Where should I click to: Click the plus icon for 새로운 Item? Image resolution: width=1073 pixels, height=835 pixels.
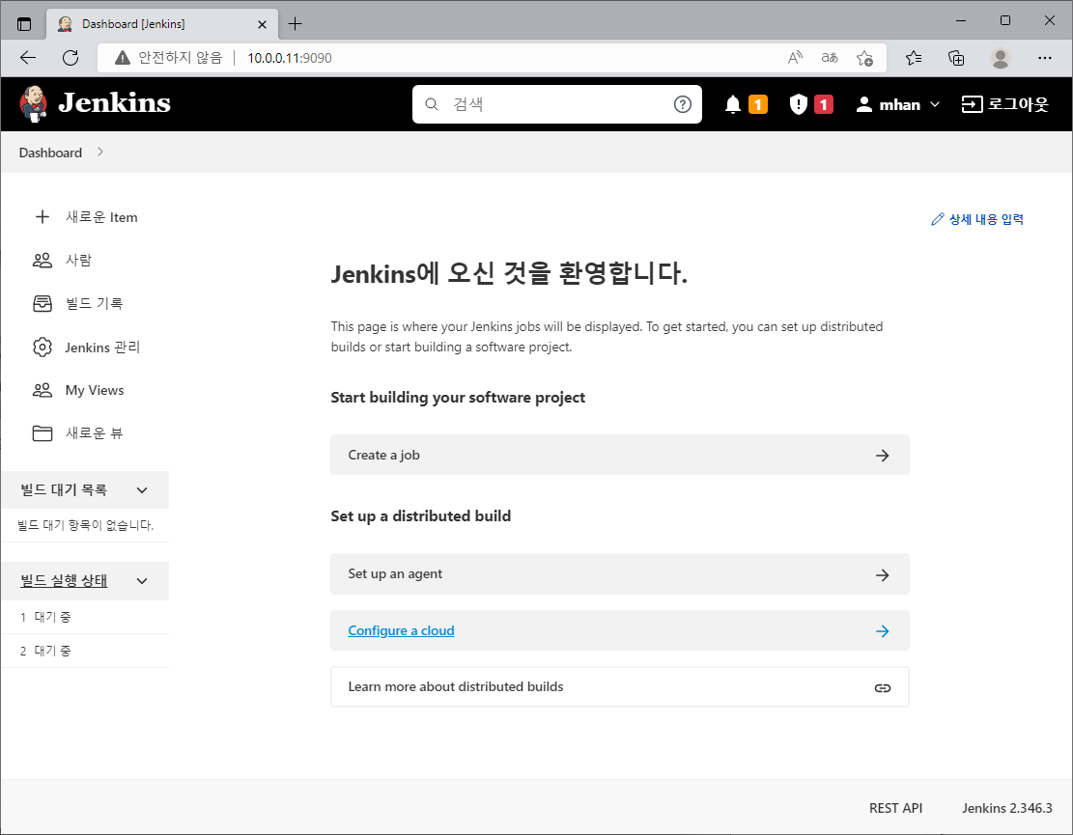point(42,217)
